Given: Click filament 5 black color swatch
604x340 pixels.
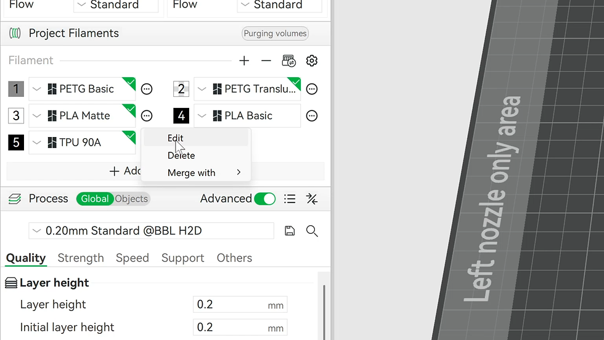Looking at the screenshot, I should [x=16, y=143].
